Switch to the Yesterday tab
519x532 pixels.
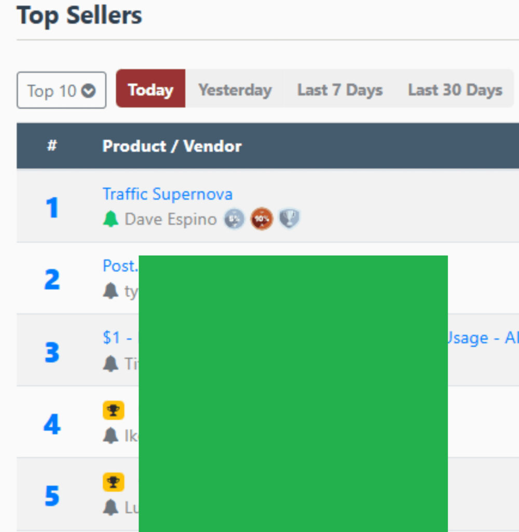[x=235, y=90]
